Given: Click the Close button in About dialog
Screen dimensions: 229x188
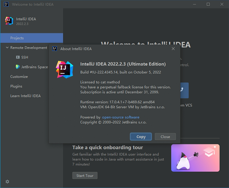Looking at the screenshot, I should 165,137.
